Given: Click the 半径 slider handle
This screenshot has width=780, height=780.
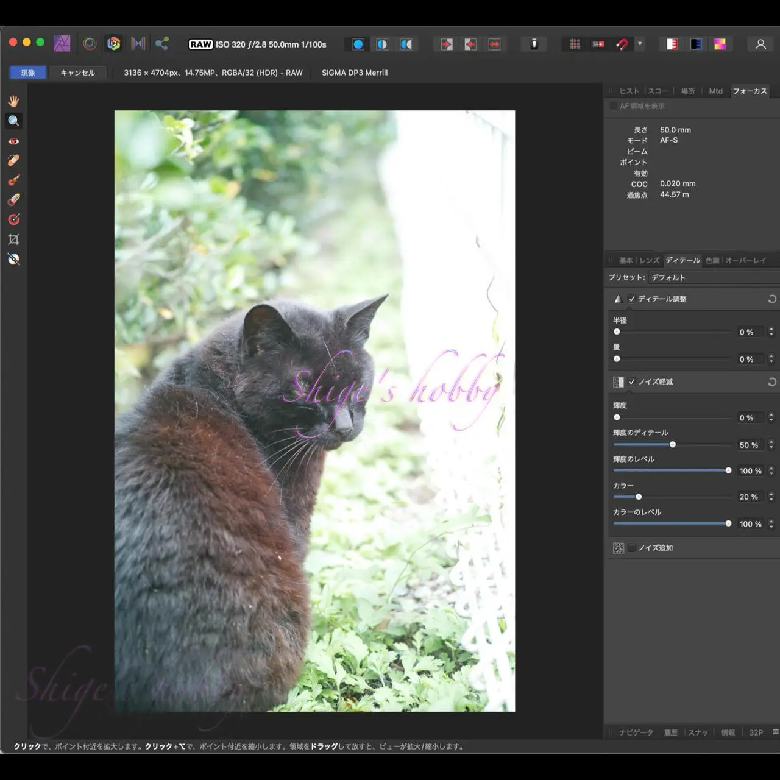Looking at the screenshot, I should [617, 331].
